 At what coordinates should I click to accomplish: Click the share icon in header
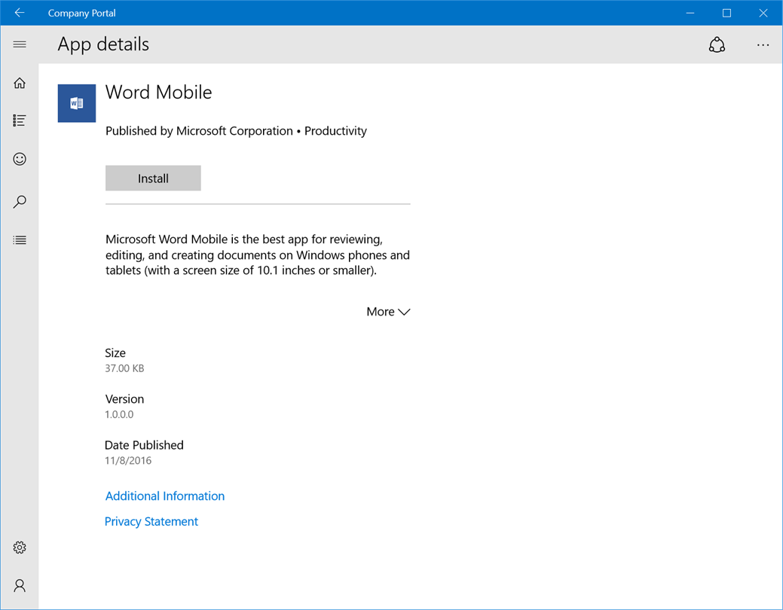point(717,45)
